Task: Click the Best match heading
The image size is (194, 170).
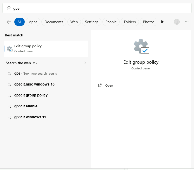Action: [x=14, y=35]
